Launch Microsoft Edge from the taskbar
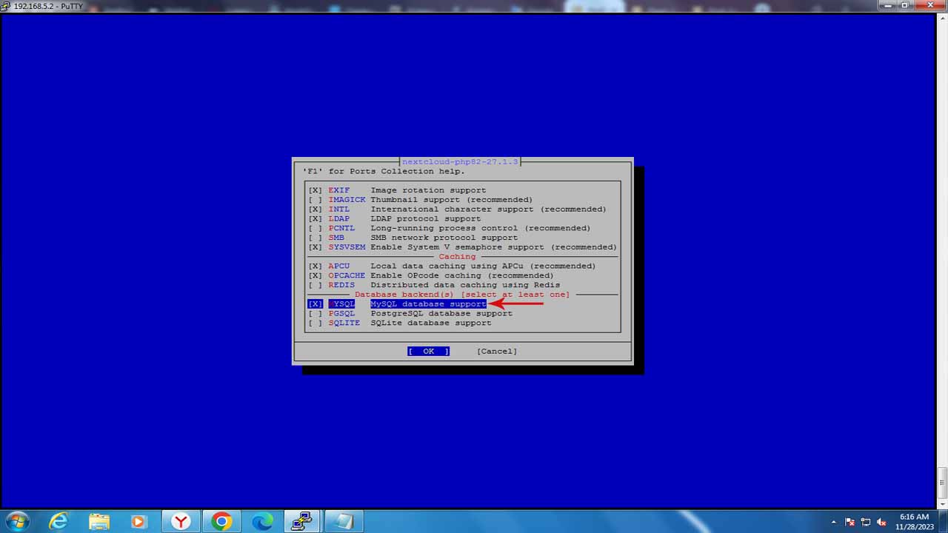The height and width of the screenshot is (533, 948). click(x=261, y=520)
